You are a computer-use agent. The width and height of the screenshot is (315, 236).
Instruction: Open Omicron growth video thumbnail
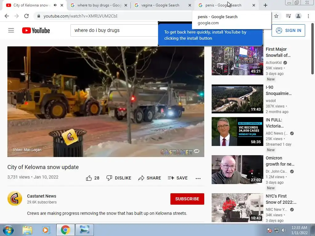pos(237,170)
